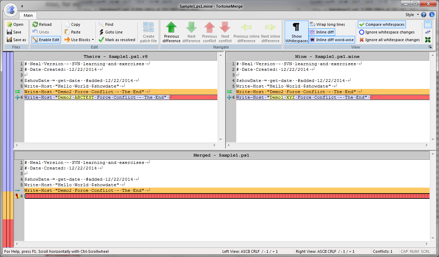
Task: Select the red conflicted question-mark line in Merged
Action: pos(226,196)
